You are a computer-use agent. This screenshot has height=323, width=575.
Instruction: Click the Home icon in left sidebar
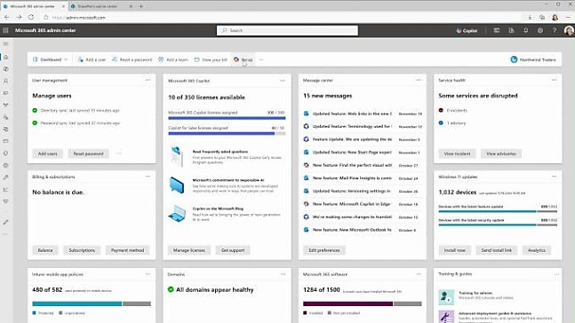point(6,57)
